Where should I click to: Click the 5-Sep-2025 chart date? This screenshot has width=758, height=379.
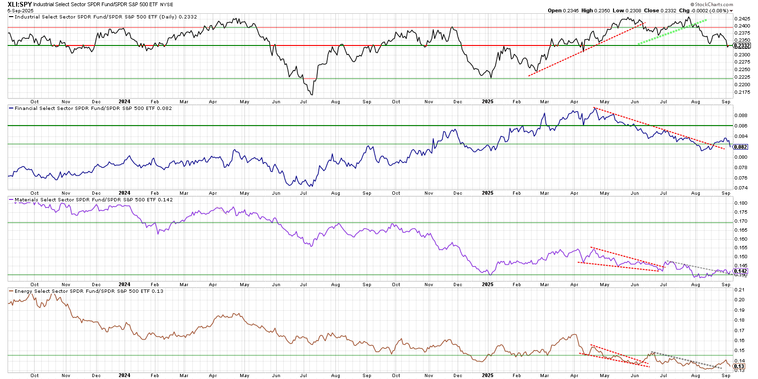pos(20,10)
